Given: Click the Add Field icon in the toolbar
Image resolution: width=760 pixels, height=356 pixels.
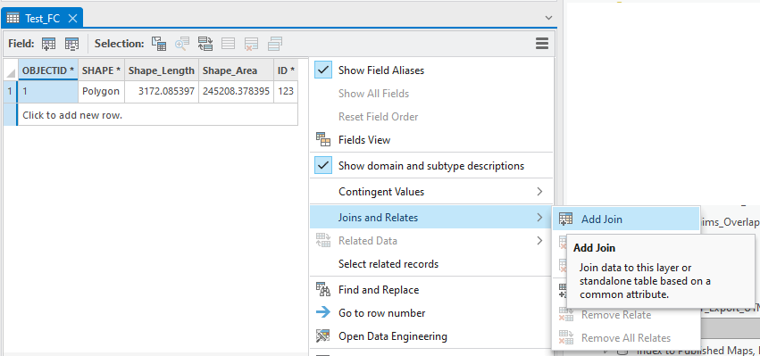Looking at the screenshot, I should tap(48, 44).
